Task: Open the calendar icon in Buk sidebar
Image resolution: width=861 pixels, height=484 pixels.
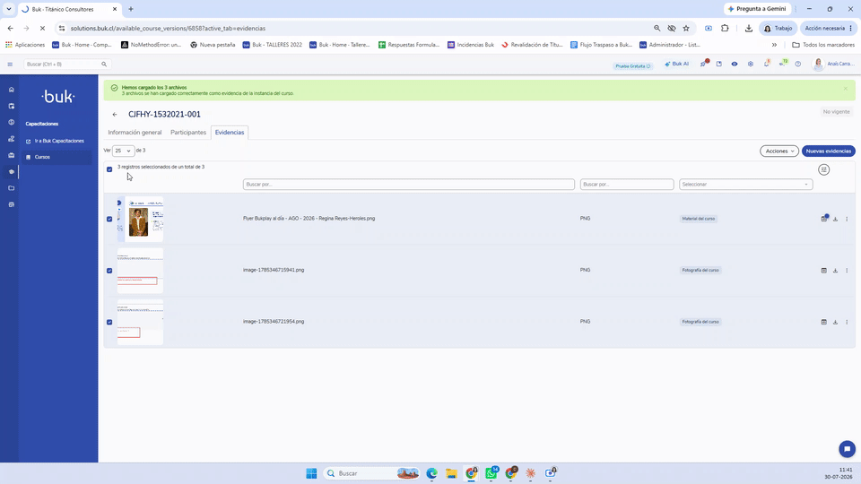Action: click(11, 106)
